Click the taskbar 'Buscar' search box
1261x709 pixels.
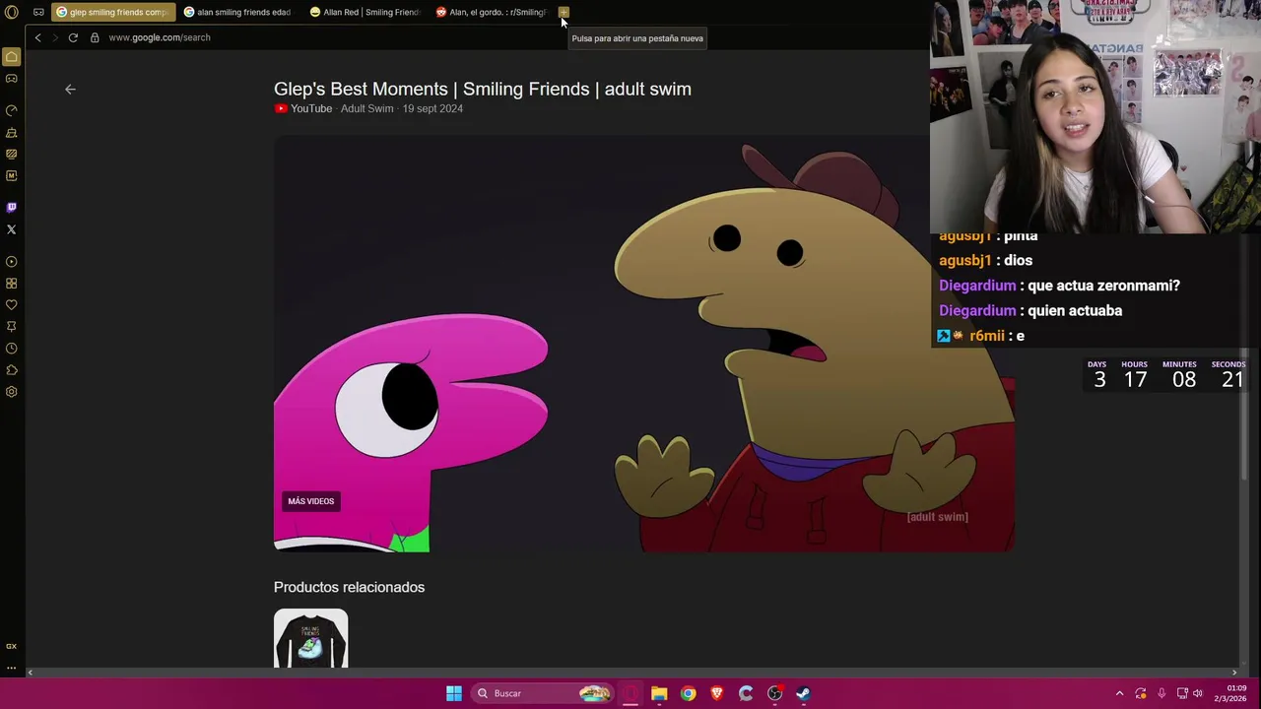click(x=542, y=693)
